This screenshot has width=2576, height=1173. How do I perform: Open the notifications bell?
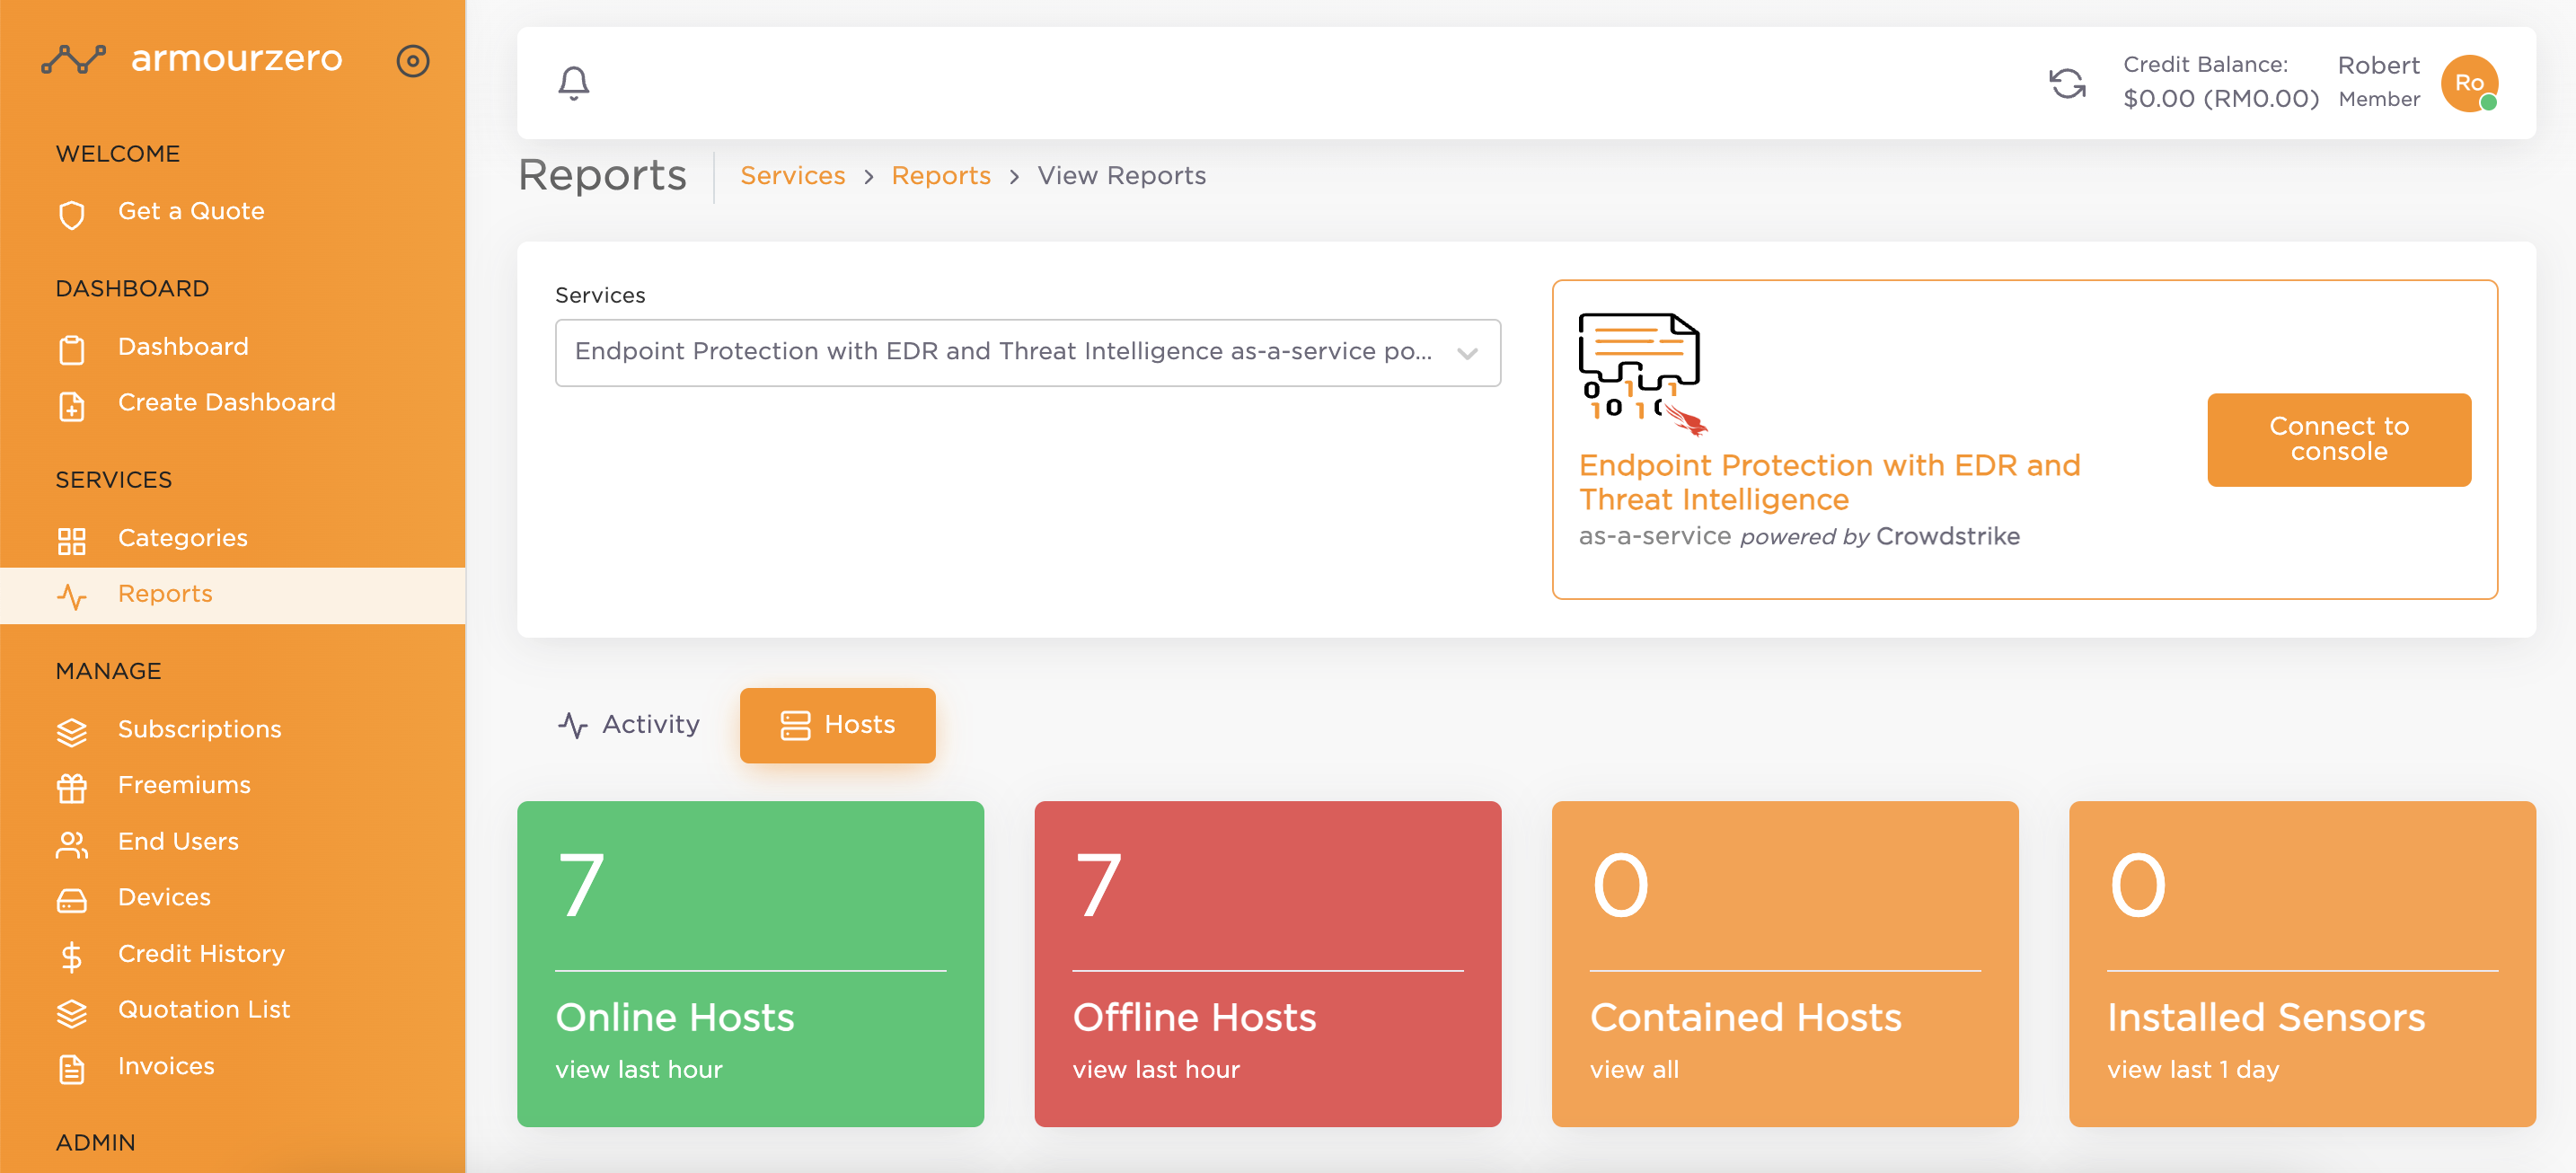[x=573, y=83]
